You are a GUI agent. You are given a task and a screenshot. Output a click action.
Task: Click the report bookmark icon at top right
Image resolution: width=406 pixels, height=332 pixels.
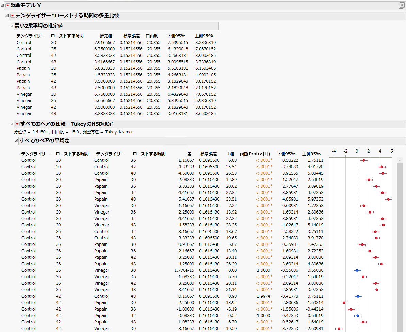click(x=401, y=5)
